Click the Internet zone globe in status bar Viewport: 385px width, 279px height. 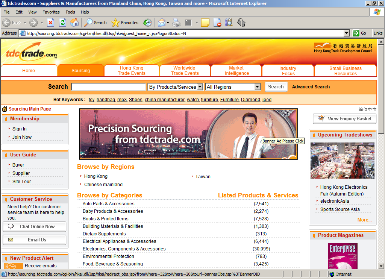(332, 274)
